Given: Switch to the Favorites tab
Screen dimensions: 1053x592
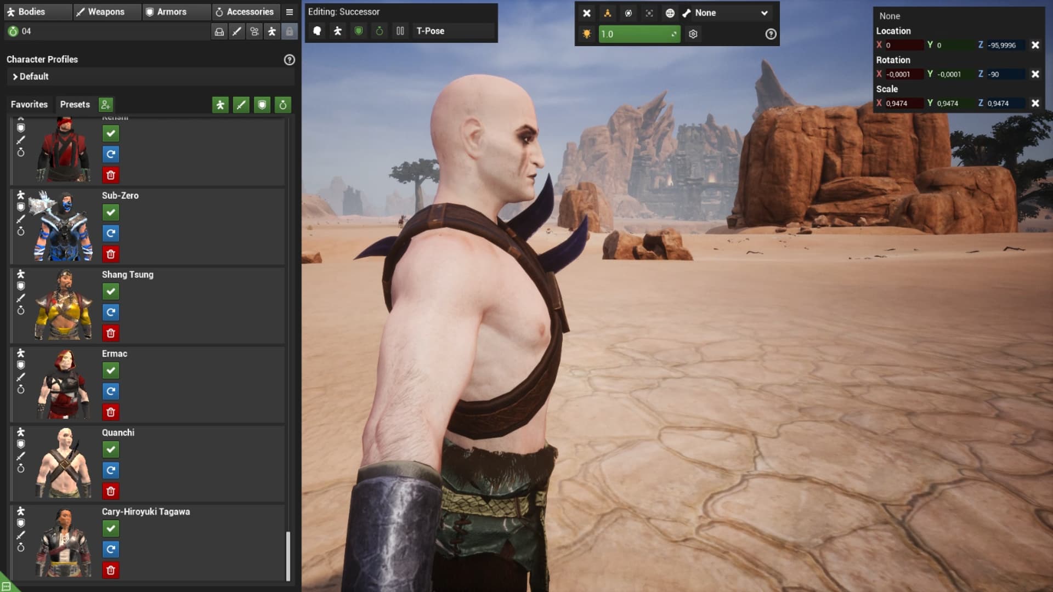Looking at the screenshot, I should (29, 104).
